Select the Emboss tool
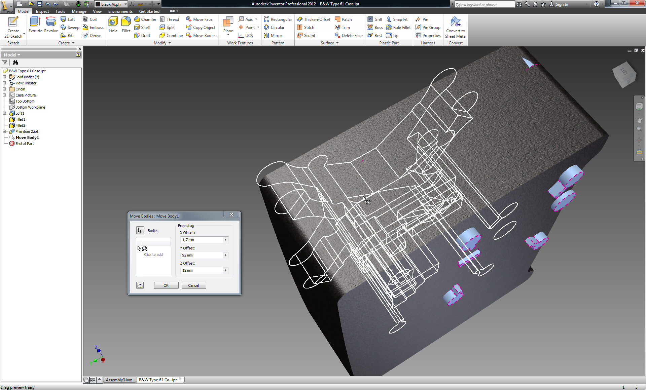 click(x=93, y=28)
